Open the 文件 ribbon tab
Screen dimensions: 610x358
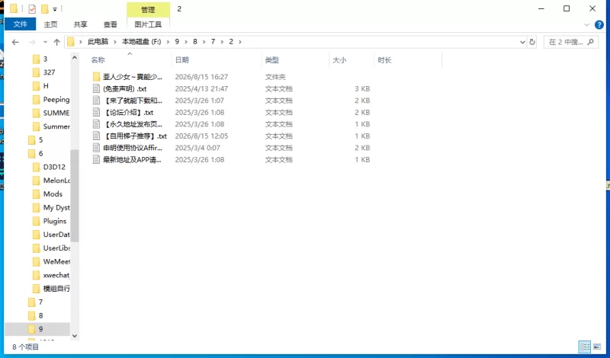coord(21,24)
